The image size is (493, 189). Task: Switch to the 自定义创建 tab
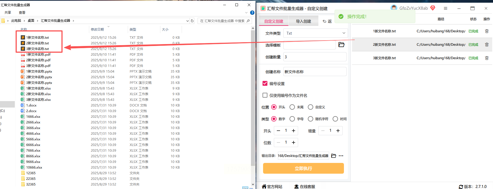click(274, 21)
